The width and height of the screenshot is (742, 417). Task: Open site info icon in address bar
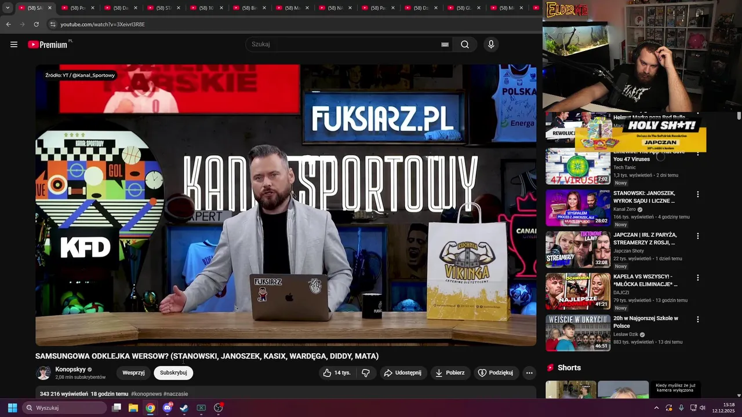(x=53, y=24)
